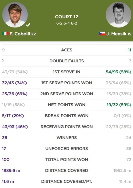Click the winner checkmark beside Cobolli's photo

[x=28, y=25]
